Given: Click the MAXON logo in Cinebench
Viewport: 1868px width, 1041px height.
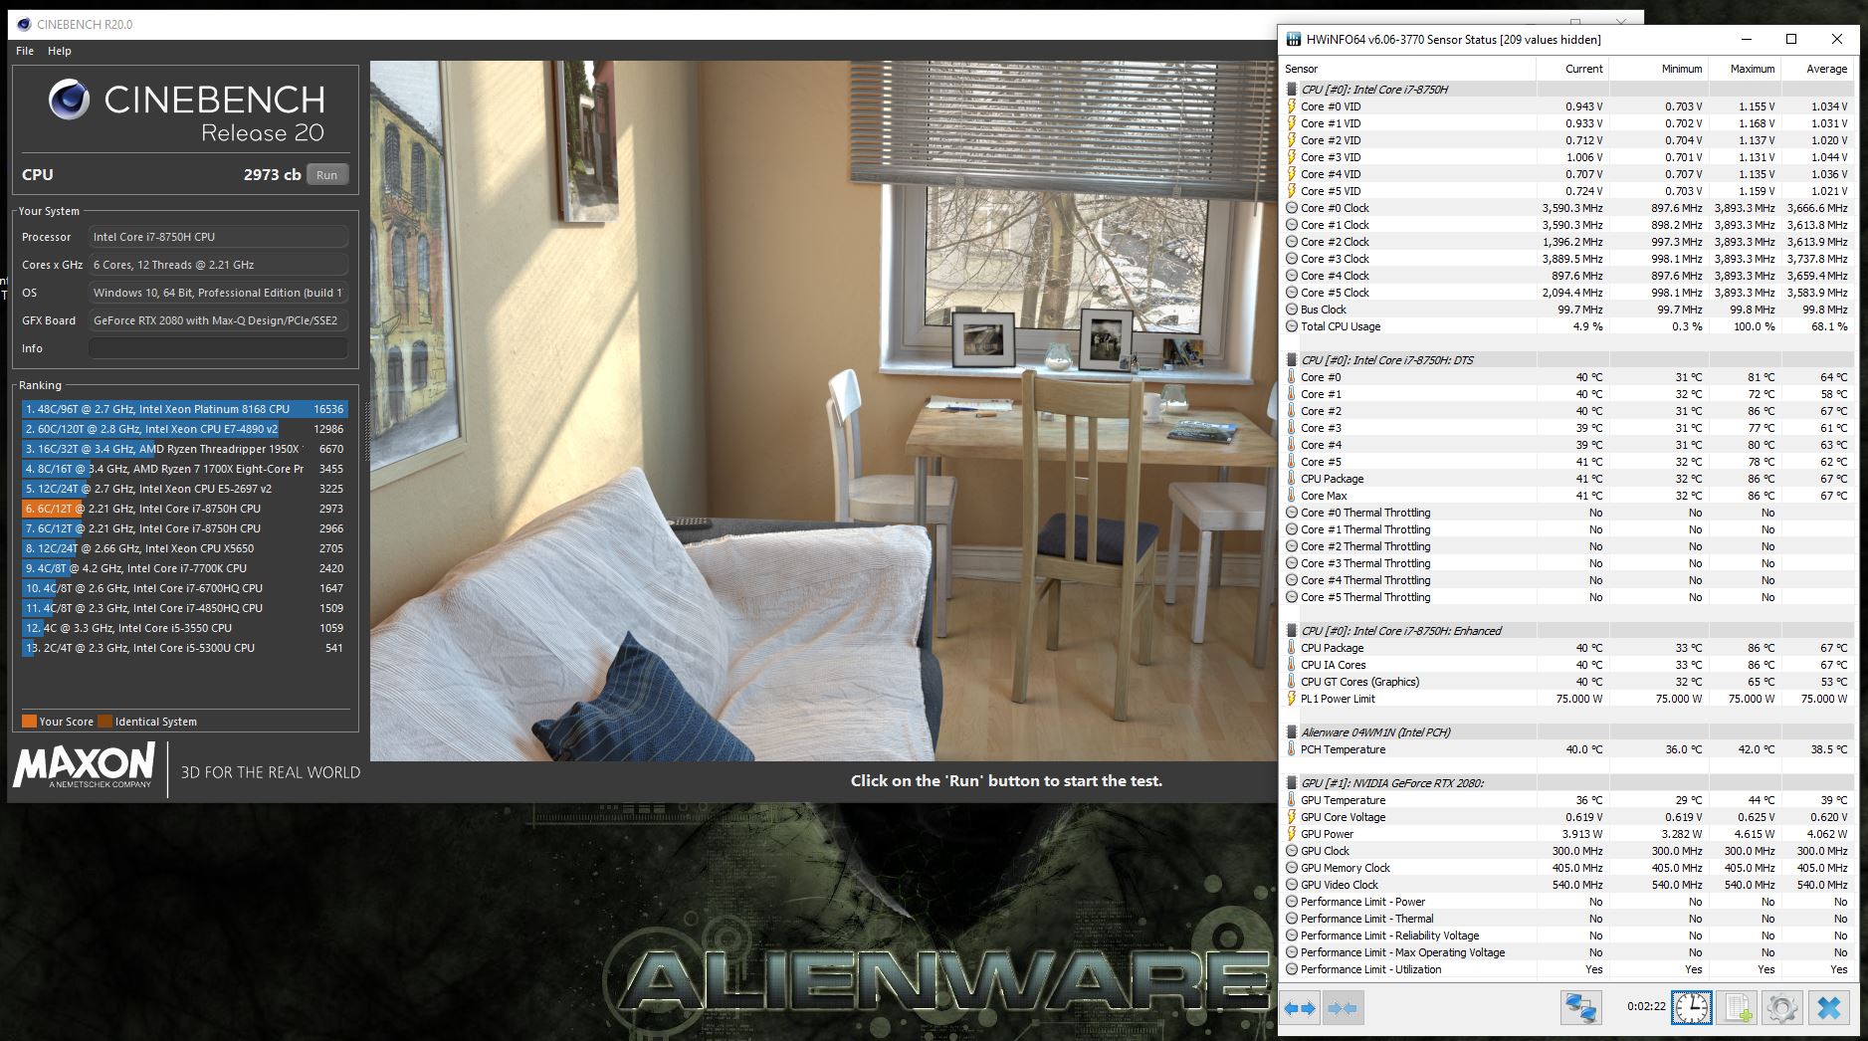Looking at the screenshot, I should coord(85,766).
